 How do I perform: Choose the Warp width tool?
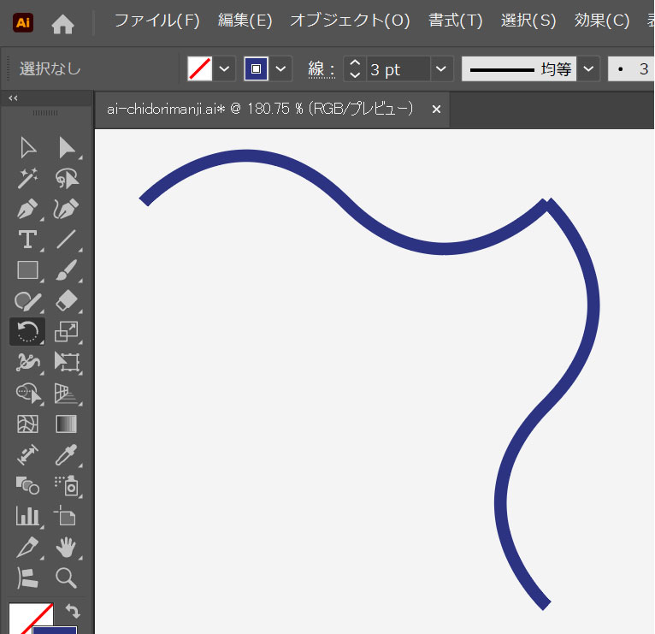[x=27, y=362]
